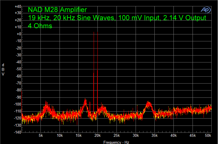Click the sine wave input/output description line
The image size is (218, 144).
117,18
